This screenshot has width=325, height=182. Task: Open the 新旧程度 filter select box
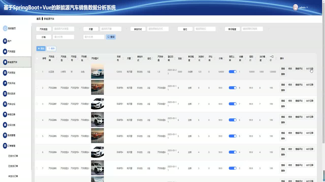[x=252, y=29]
